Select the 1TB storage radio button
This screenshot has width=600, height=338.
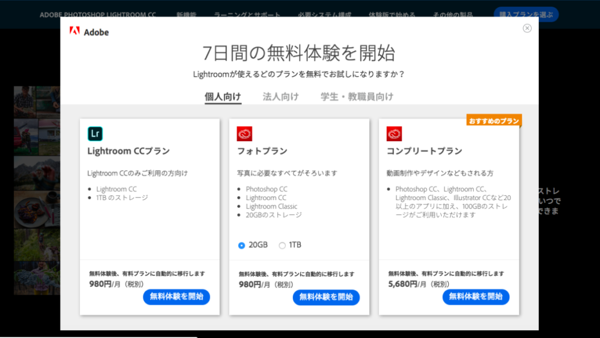click(x=282, y=245)
